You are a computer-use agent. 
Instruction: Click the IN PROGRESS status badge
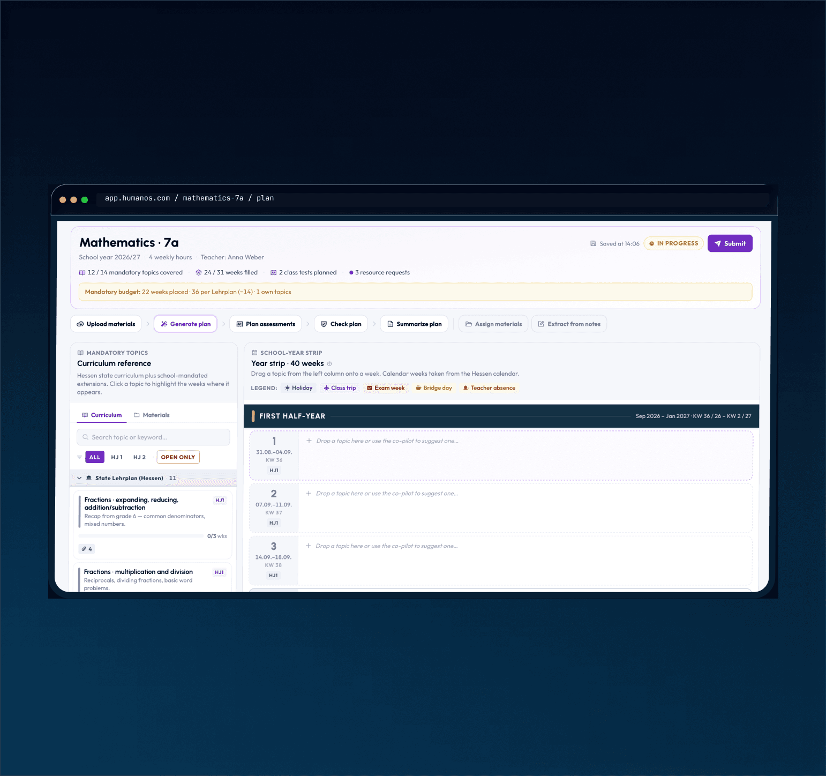pyautogui.click(x=673, y=243)
